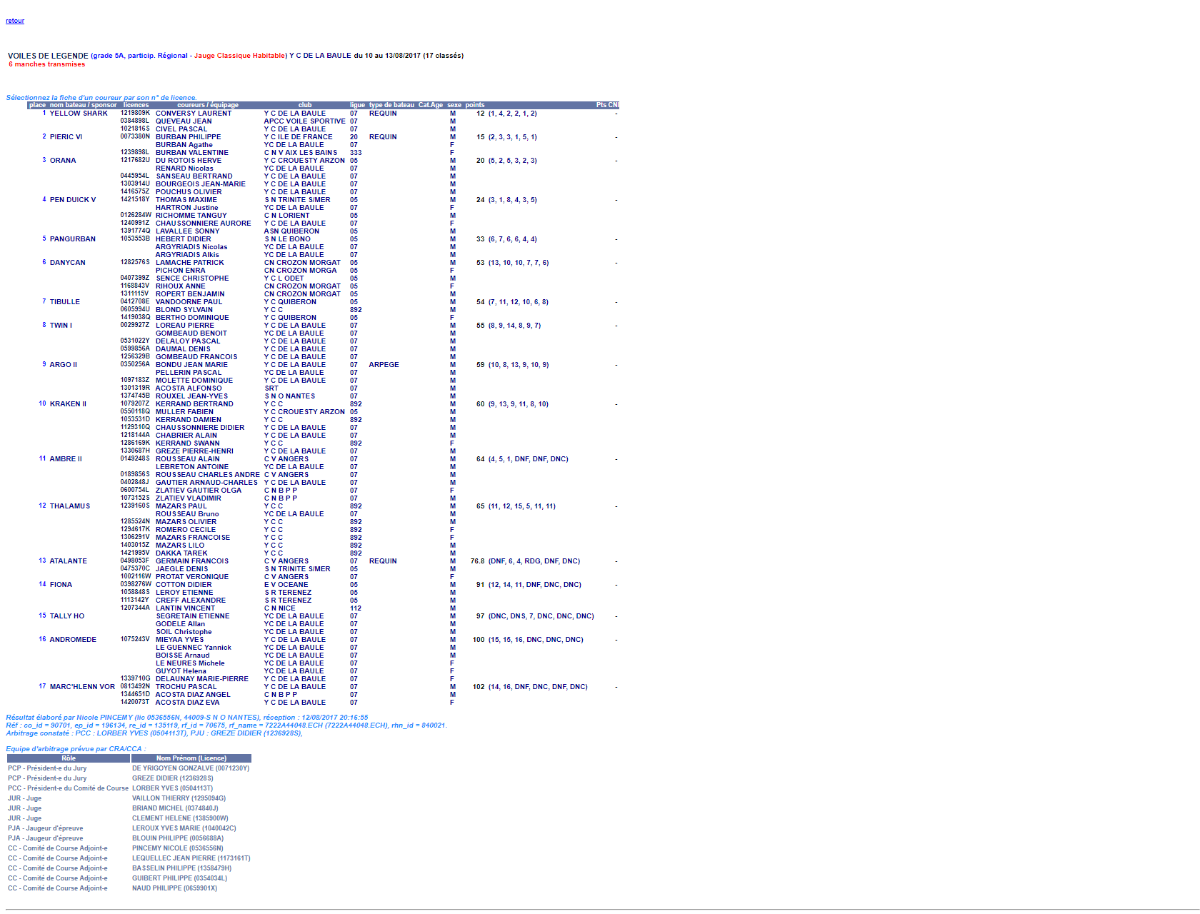Open licence 0813492N for Trochu Pascal
This screenshot has height=914, width=1200.
pyautogui.click(x=135, y=687)
